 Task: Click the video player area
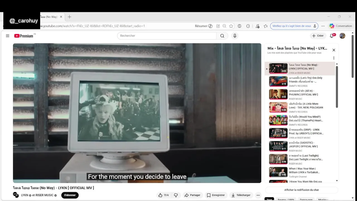[137, 113]
